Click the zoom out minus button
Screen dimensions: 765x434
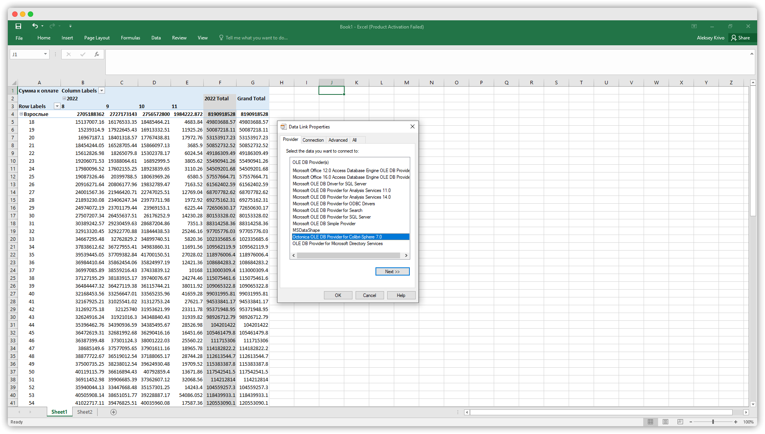coord(691,422)
